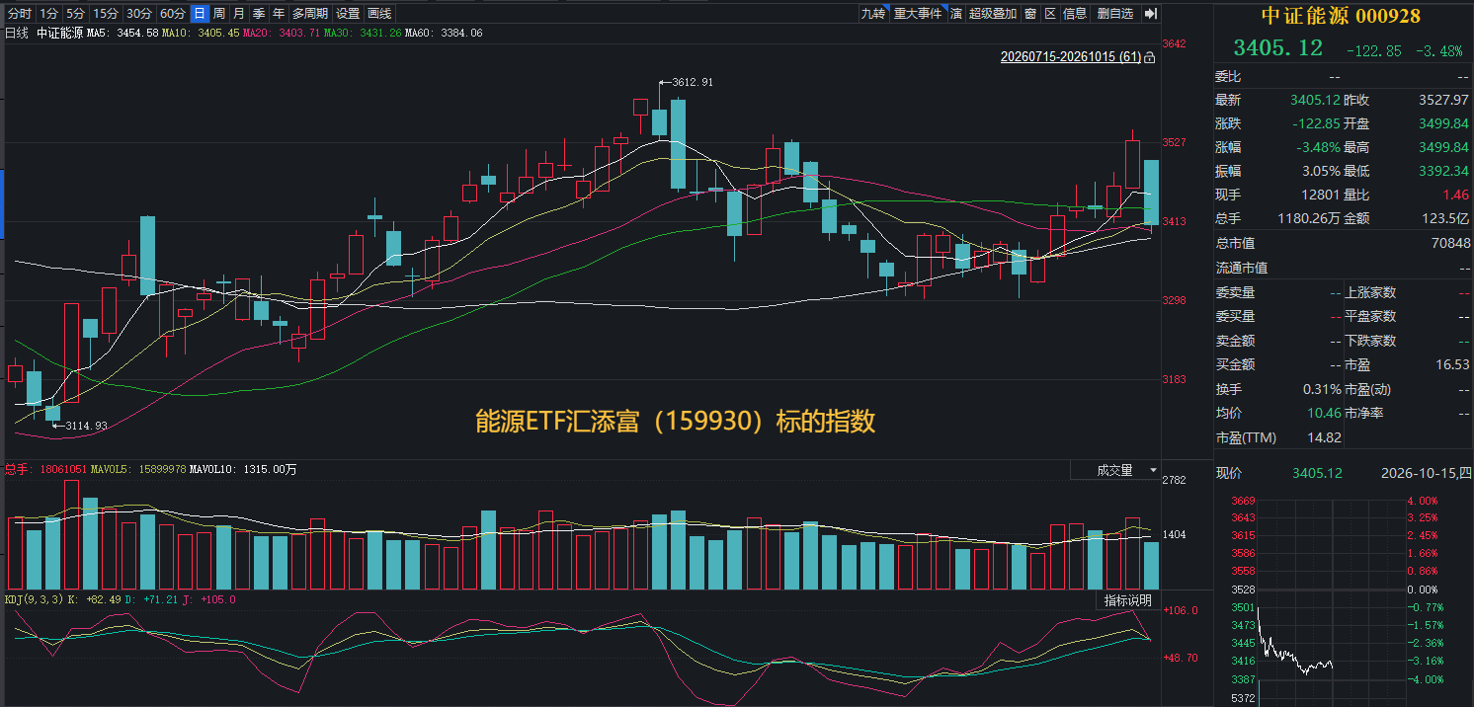Toggle the 重大事件 major events overlay
Viewport: 1474px width, 707px height.
pyautogui.click(x=918, y=14)
